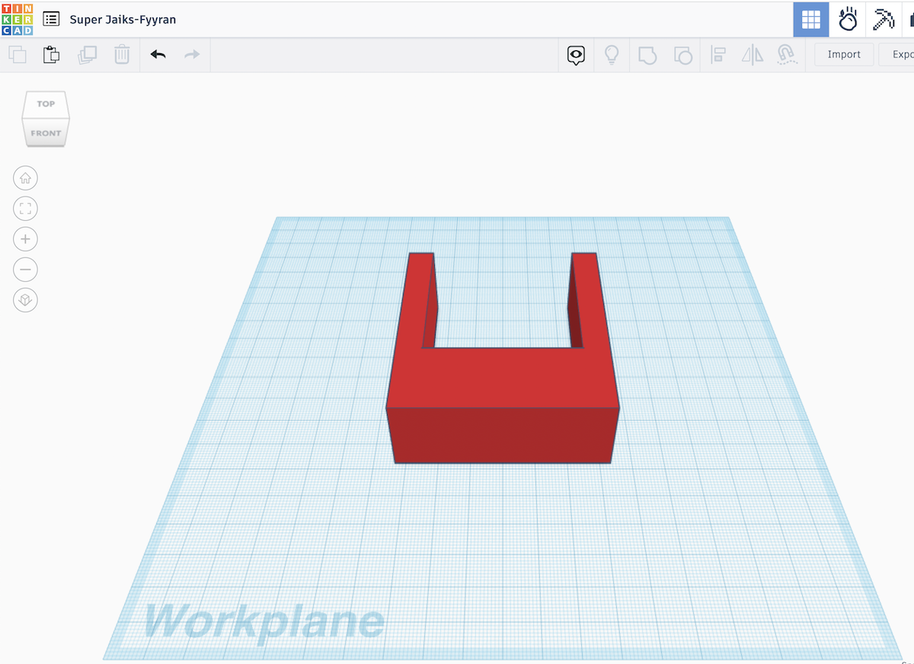Undo with the left arrow icon

(x=158, y=55)
